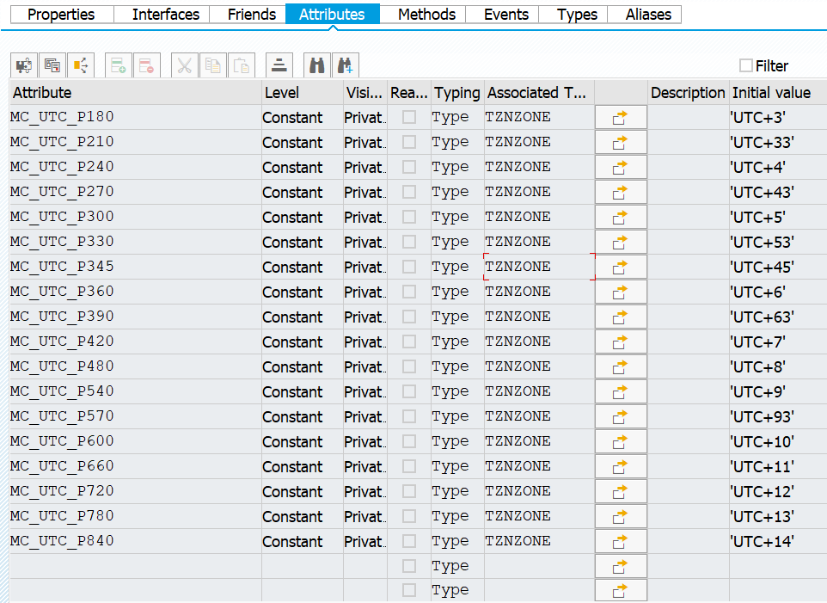
Task: Click the Cut scissors icon
Action: tap(185, 65)
